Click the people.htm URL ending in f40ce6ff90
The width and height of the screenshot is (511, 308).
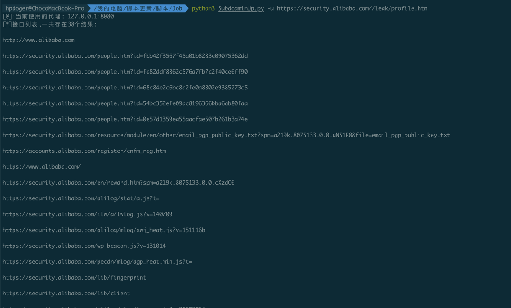coord(125,71)
